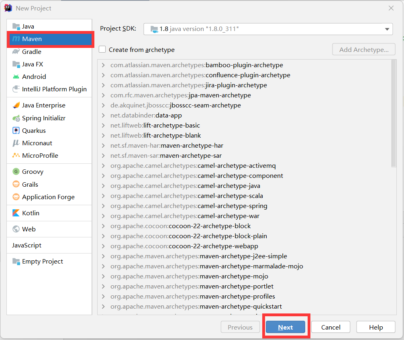The width and height of the screenshot is (404, 340).
Task: Select Empty Project from the list
Action: [x=49, y=261]
